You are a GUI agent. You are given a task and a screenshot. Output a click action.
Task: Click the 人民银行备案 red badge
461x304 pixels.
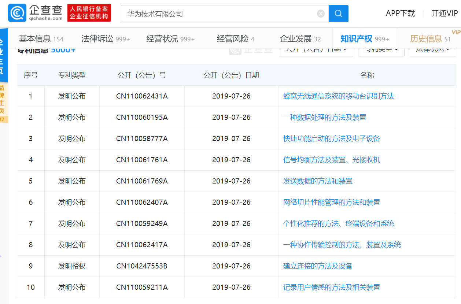tap(89, 13)
